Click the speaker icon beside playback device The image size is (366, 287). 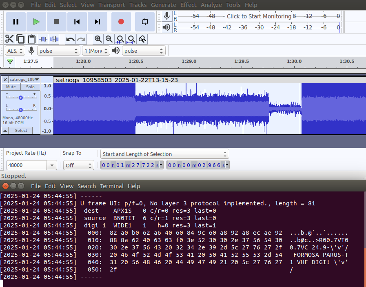click(x=116, y=51)
